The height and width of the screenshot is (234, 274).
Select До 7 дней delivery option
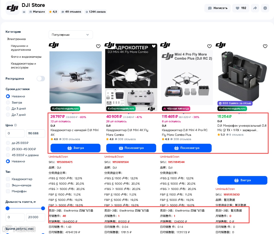click(x=8, y=114)
